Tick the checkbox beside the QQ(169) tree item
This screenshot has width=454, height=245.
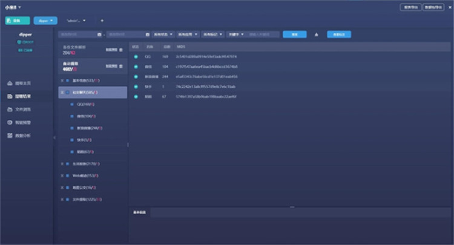71,104
